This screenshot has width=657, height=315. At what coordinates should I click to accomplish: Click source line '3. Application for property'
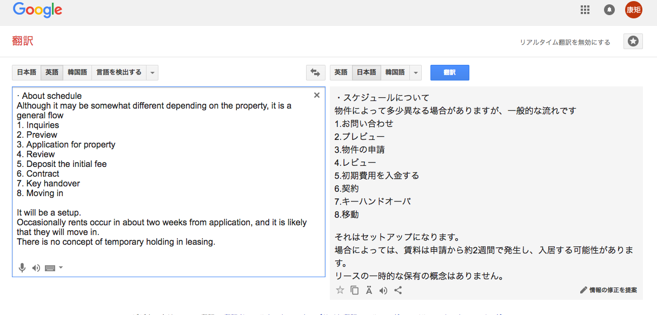[66, 144]
